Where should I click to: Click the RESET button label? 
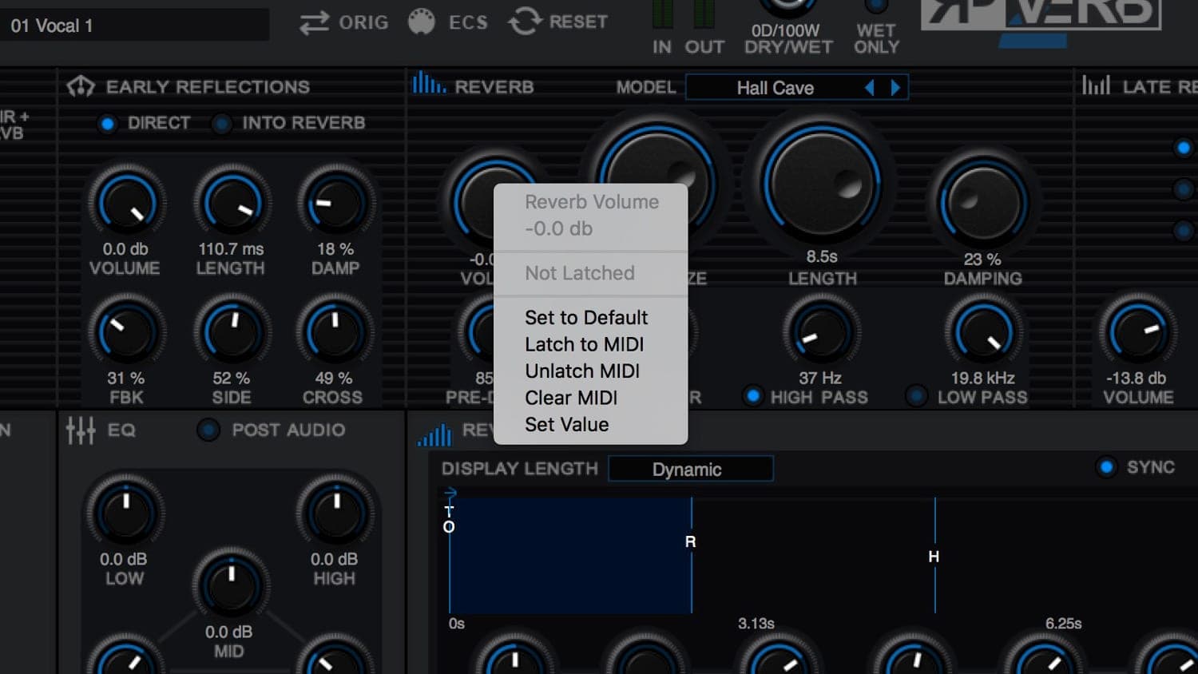578,22
